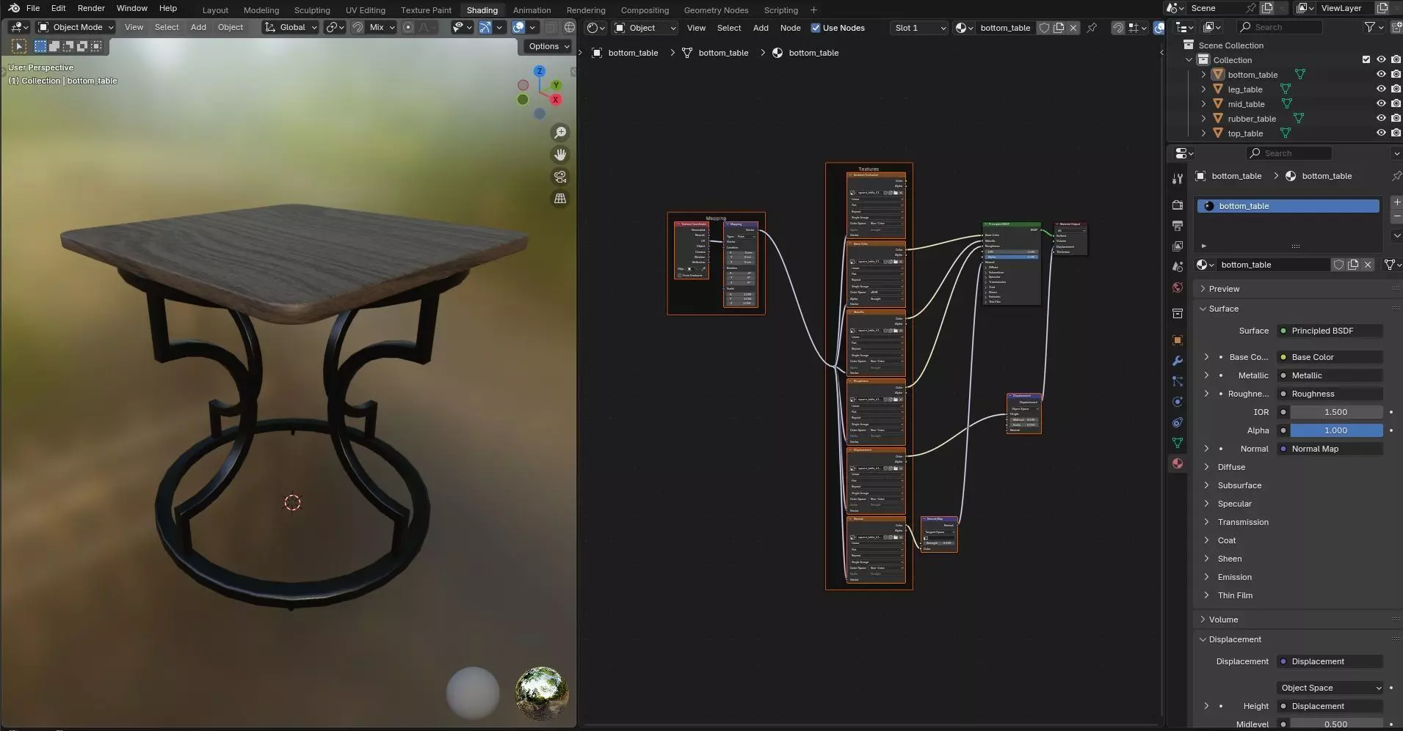The image size is (1403, 731).
Task: Toggle camera view icon in viewport
Action: (560, 177)
